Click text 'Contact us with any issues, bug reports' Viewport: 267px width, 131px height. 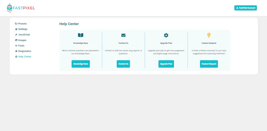(x=122, y=51)
